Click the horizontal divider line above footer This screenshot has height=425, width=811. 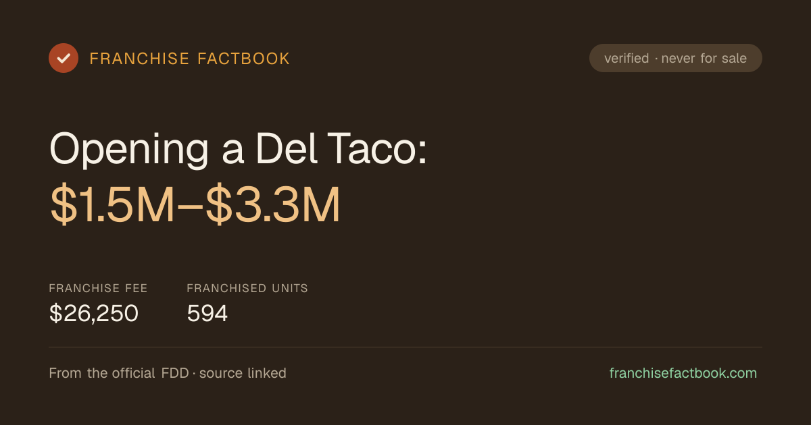point(405,347)
